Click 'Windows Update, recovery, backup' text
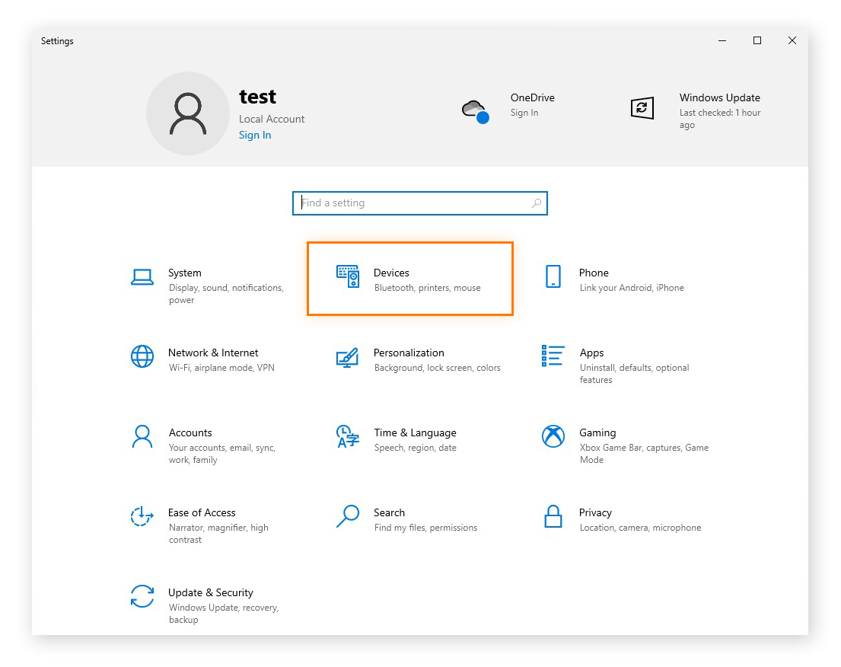841x667 pixels. [x=224, y=614]
